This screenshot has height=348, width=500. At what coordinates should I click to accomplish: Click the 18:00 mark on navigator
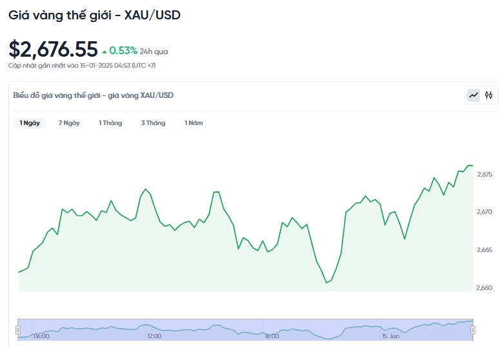[x=272, y=336]
